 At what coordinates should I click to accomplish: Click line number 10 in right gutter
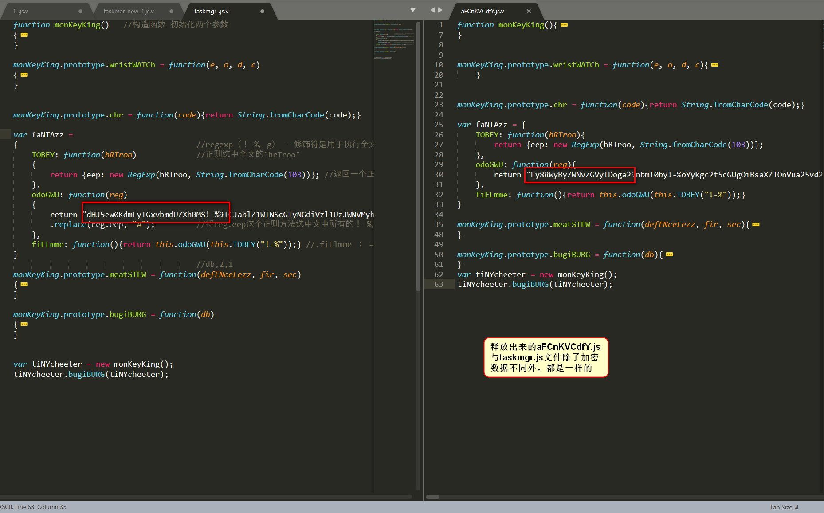click(439, 65)
